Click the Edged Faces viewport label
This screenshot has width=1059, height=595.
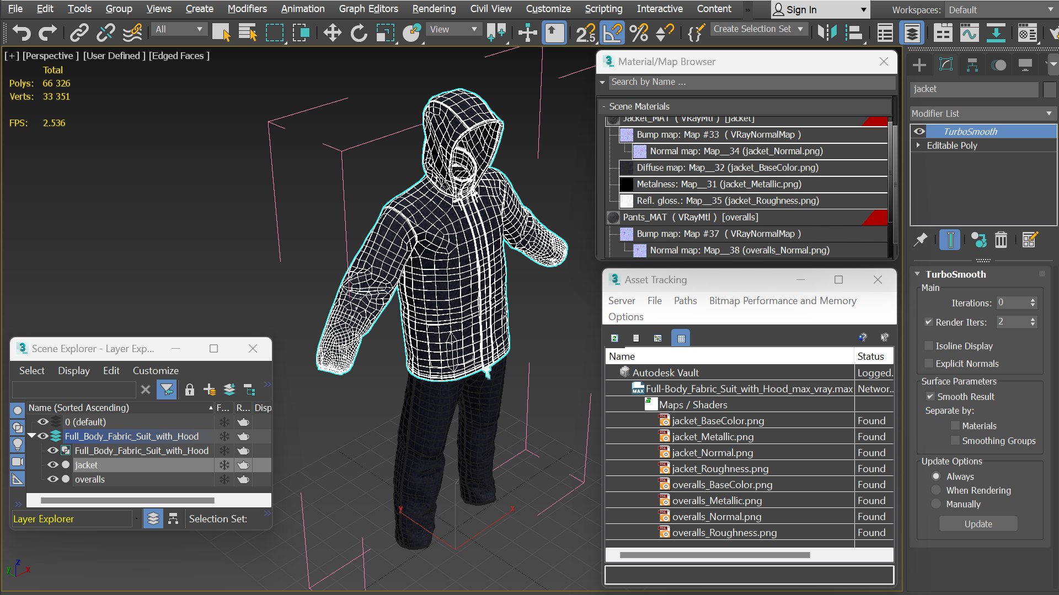click(179, 56)
